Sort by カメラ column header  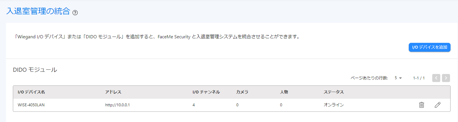tap(242, 92)
